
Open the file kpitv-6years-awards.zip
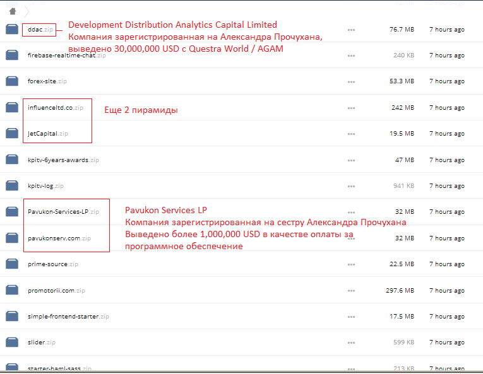(63, 160)
